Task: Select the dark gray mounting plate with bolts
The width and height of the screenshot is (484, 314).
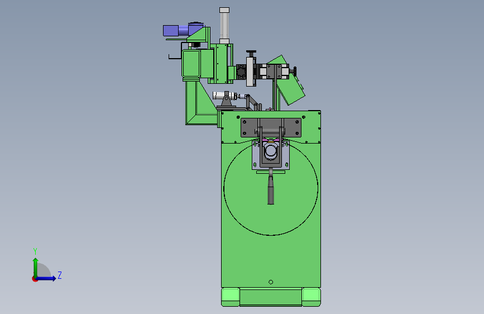Action: tap(271, 127)
